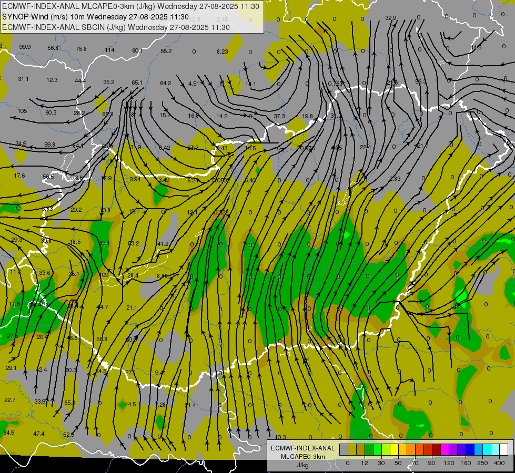Viewport: 515px width, 473px height.
Task: Click the pure blue legend swatch
Action: pyautogui.click(x=470, y=449)
